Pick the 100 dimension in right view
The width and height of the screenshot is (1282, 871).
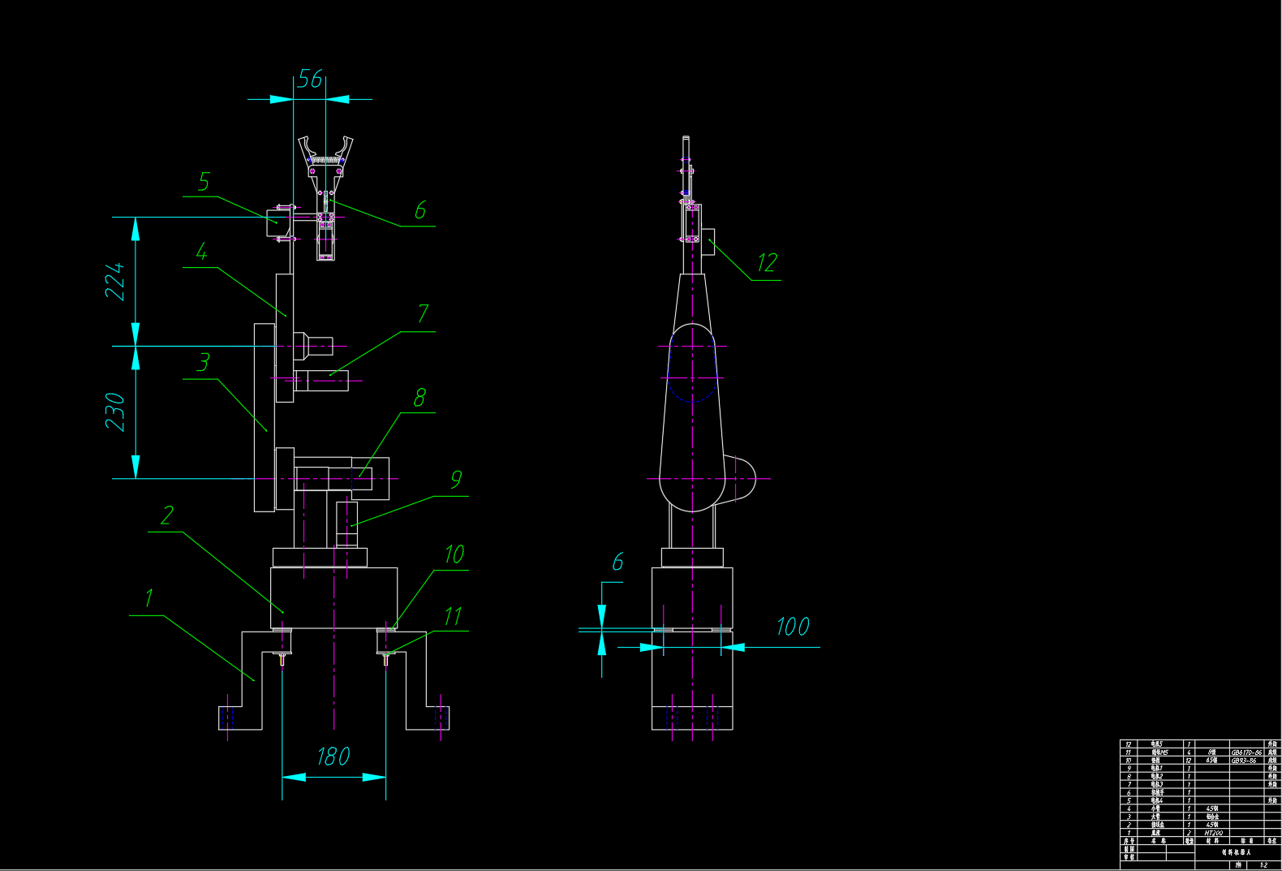click(793, 627)
